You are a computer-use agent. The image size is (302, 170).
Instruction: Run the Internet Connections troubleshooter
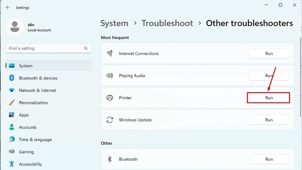[269, 54]
